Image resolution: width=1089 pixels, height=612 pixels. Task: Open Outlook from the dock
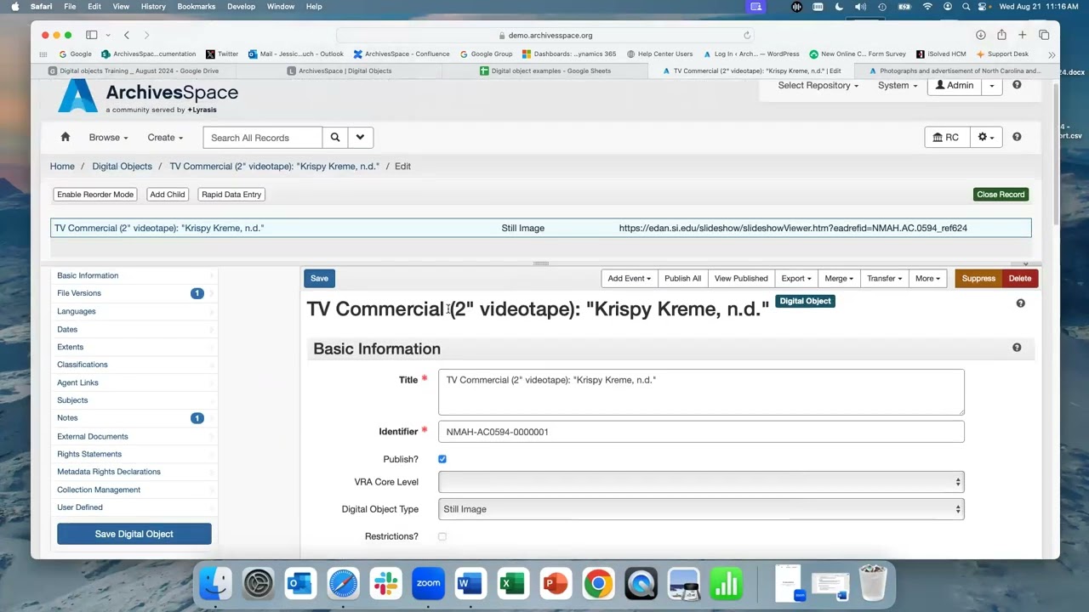click(300, 584)
